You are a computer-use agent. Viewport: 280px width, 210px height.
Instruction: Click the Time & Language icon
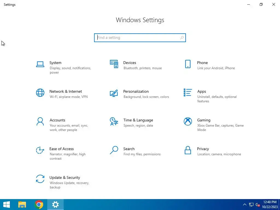pyautogui.click(x=114, y=121)
